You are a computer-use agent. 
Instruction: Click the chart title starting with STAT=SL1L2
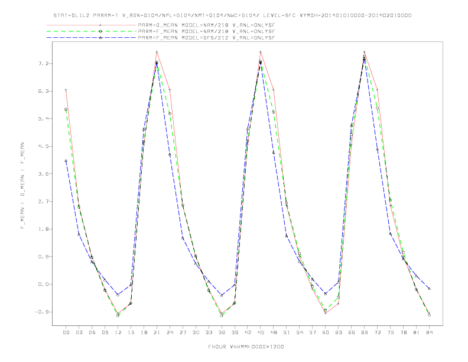pyautogui.click(x=232, y=15)
